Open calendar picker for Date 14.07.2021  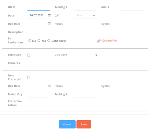coord(49,15)
